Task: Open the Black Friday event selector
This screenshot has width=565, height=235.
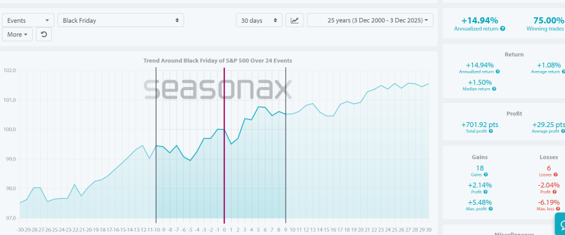Action: click(x=121, y=20)
